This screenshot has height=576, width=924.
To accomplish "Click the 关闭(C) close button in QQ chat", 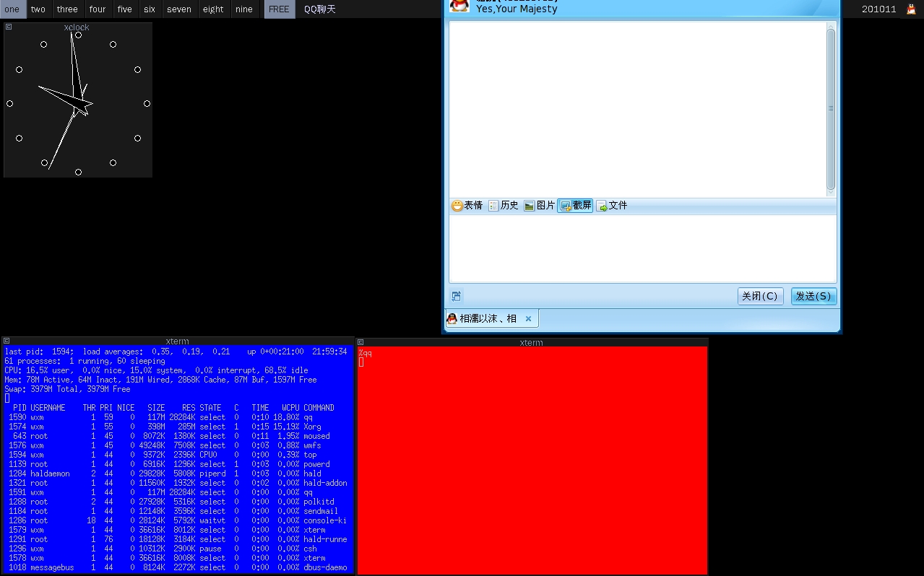I will [x=760, y=296].
